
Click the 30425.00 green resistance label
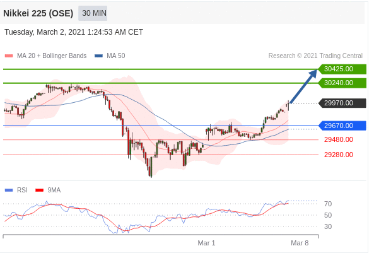click(x=342, y=69)
